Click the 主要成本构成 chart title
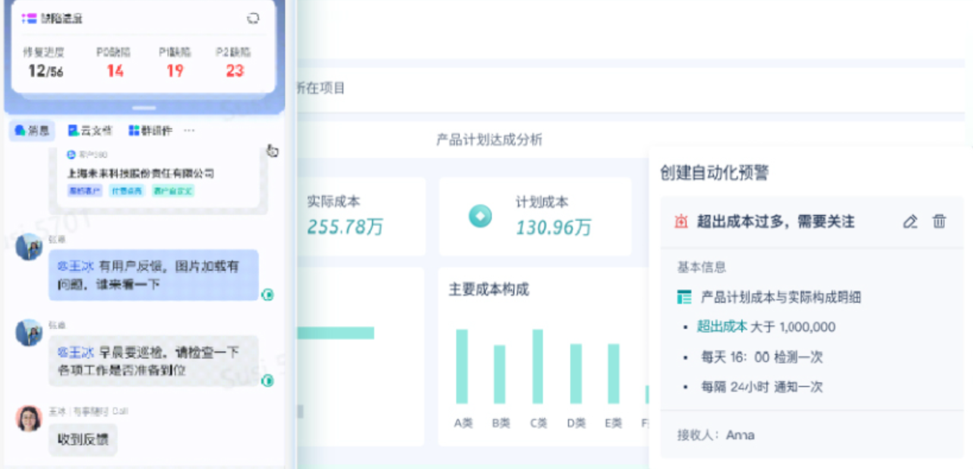973x469 pixels. coord(488,289)
